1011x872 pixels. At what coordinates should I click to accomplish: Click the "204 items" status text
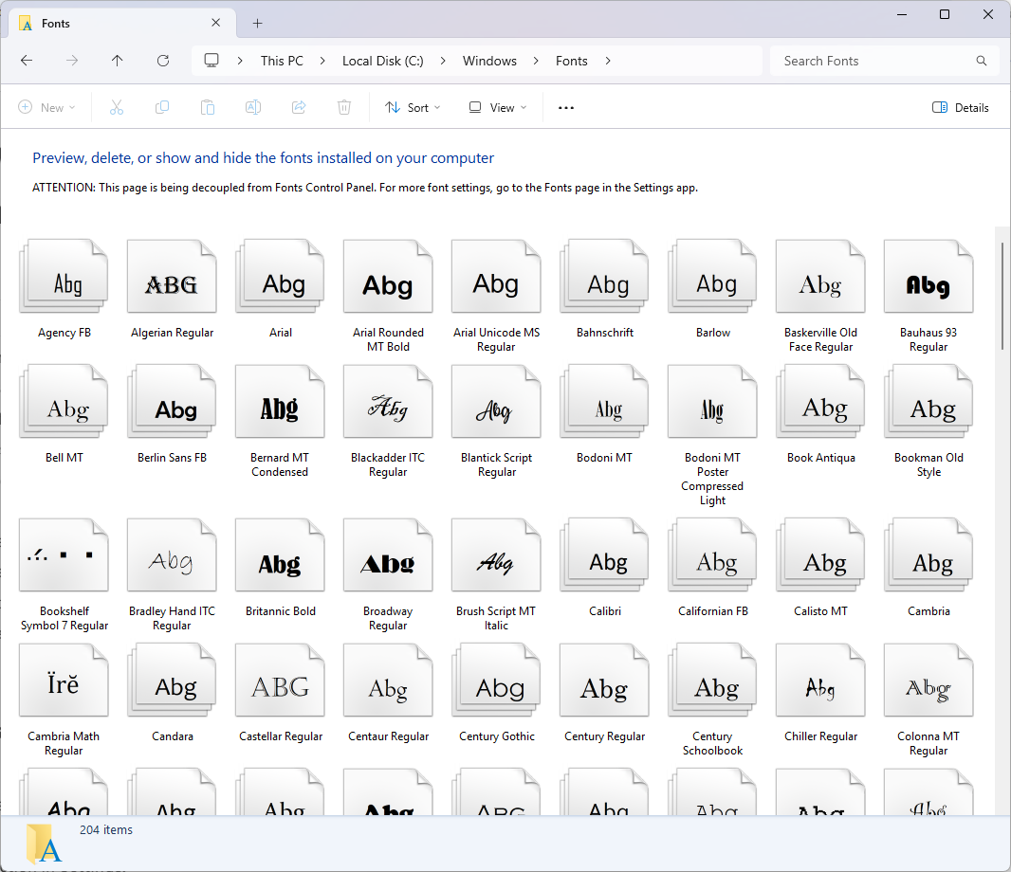click(x=106, y=830)
